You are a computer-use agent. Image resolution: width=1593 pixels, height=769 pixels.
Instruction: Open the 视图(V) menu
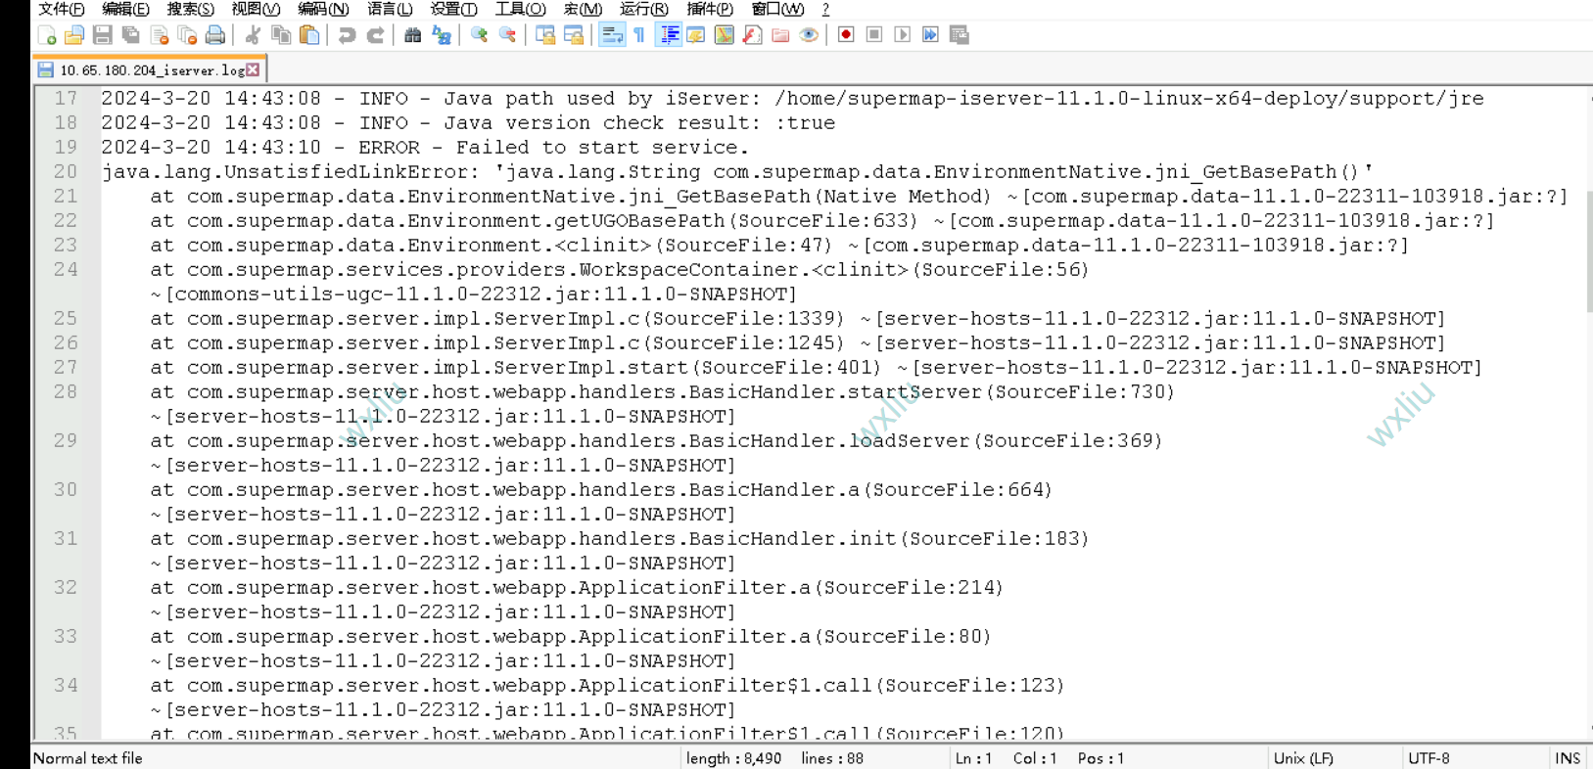coord(256,9)
